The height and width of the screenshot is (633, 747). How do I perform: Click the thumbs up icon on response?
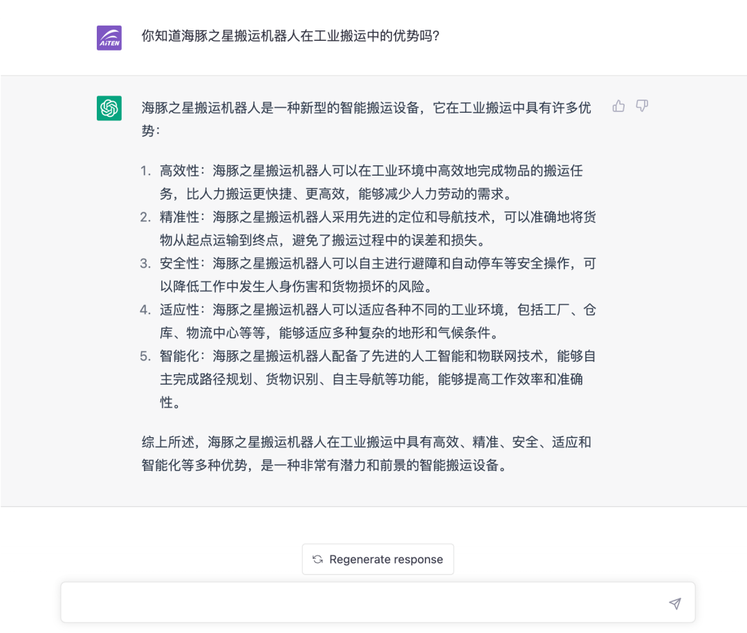pyautogui.click(x=618, y=106)
